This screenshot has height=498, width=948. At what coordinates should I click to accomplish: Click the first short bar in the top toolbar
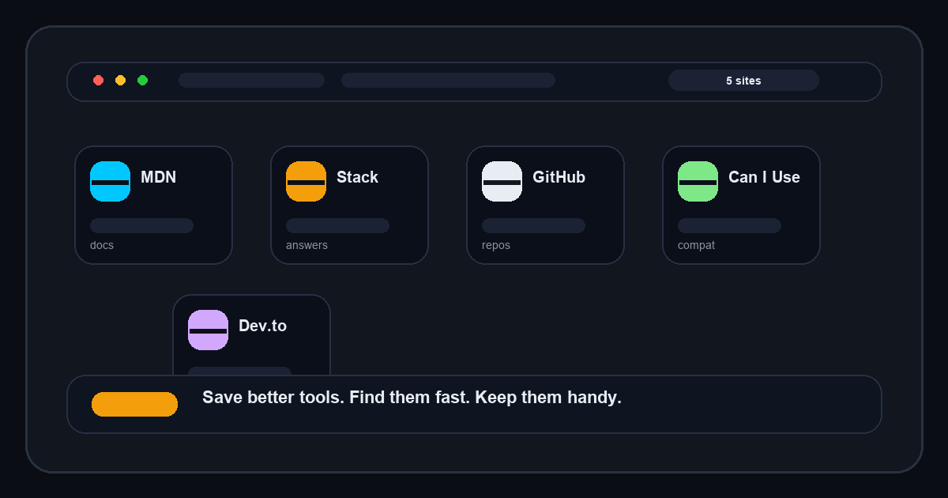point(251,81)
